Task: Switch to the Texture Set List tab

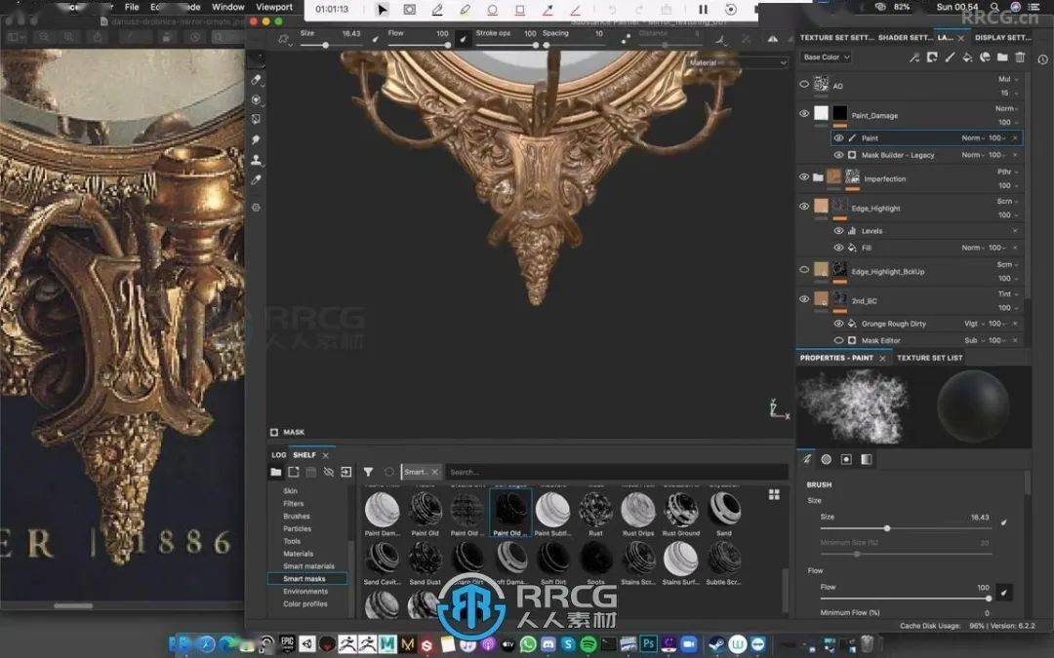Action: pos(929,358)
